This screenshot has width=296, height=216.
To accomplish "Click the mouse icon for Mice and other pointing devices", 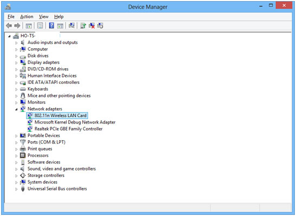I will click(x=23, y=96).
